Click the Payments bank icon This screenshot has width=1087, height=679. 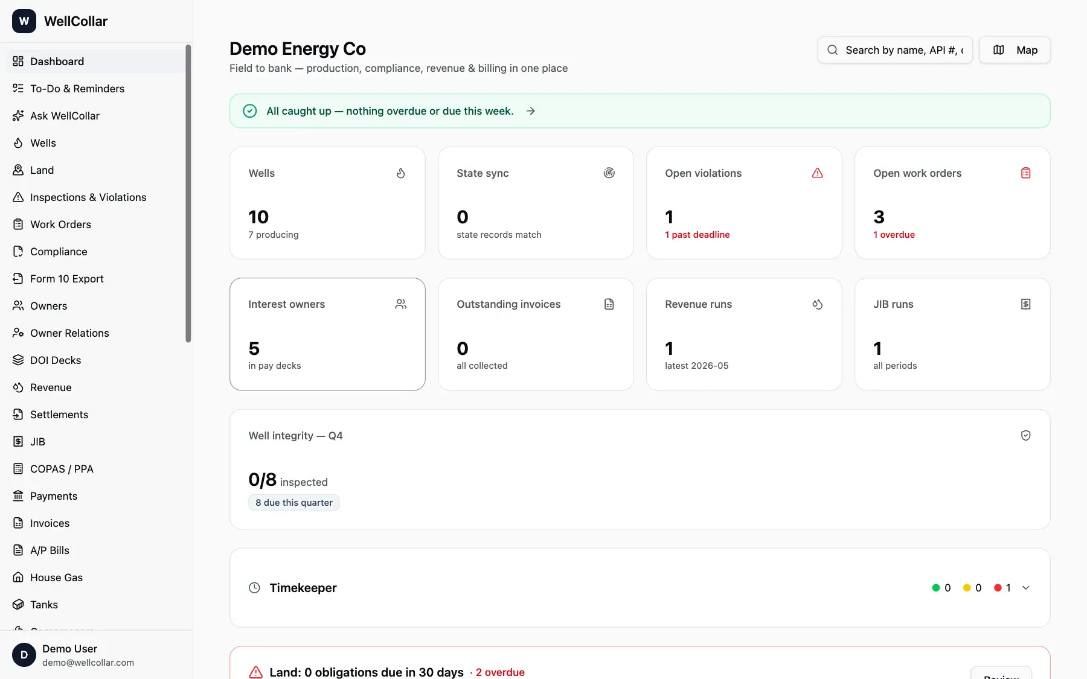pos(18,496)
